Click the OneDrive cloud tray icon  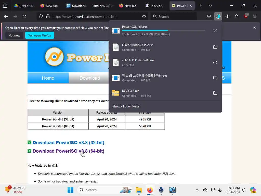(205, 190)
